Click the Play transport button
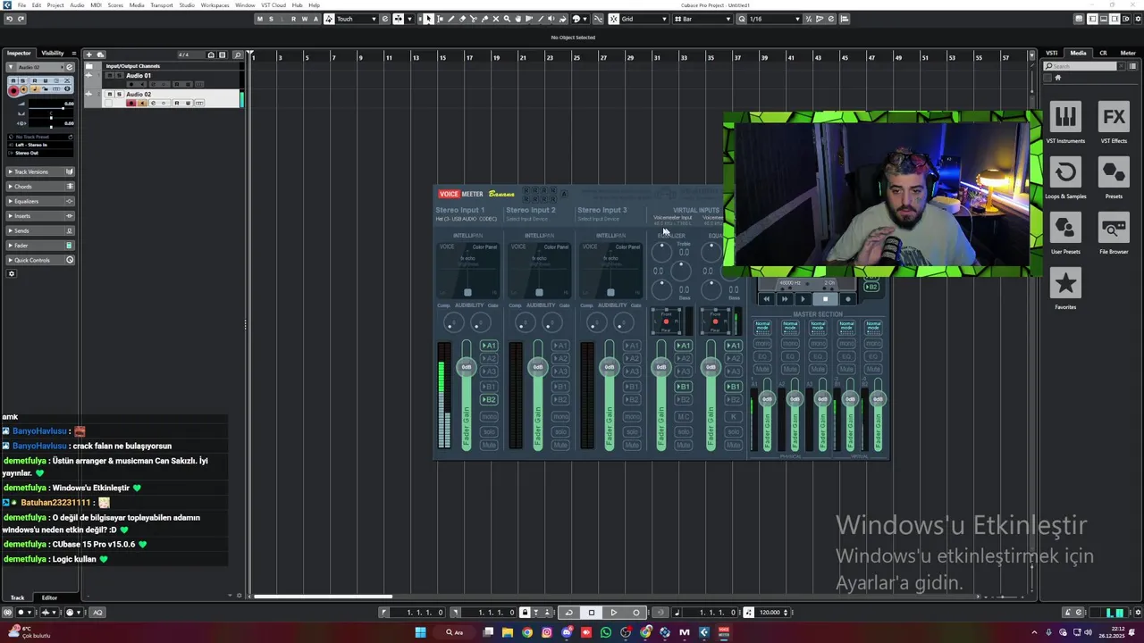 tap(613, 613)
